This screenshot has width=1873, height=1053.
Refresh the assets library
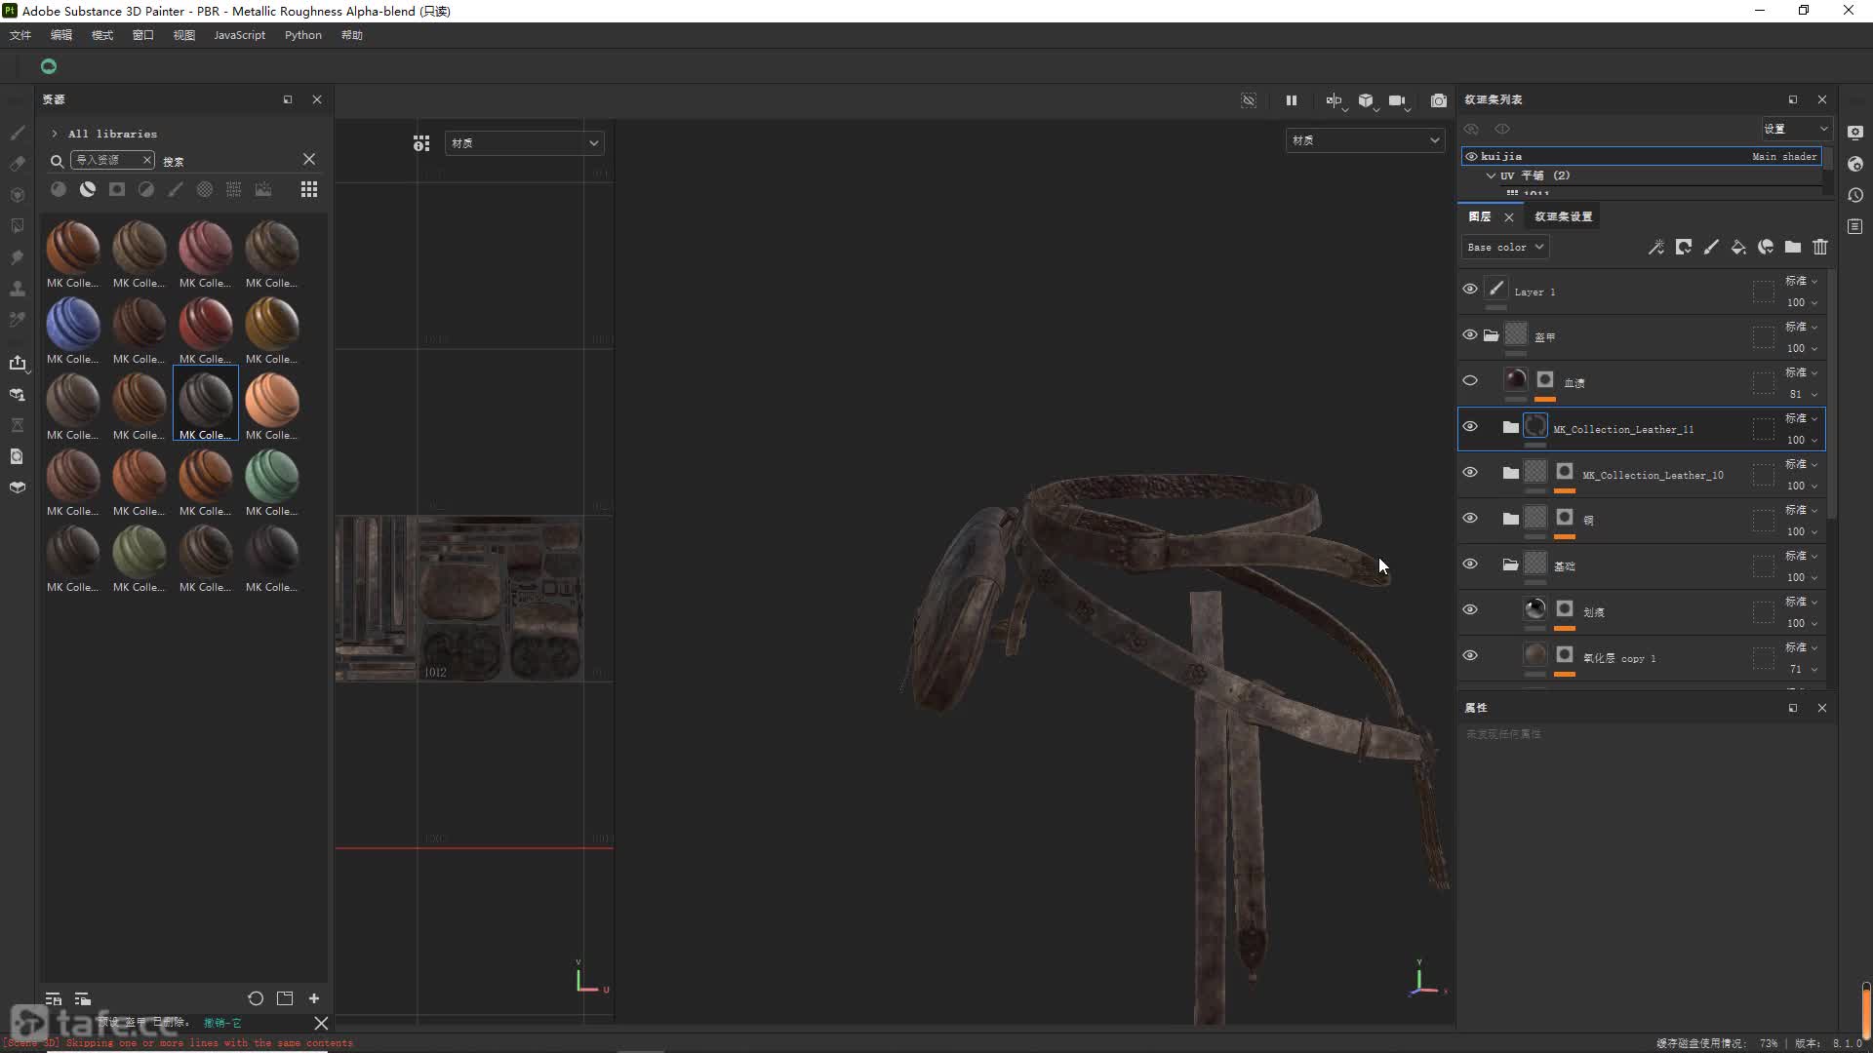pos(256,998)
